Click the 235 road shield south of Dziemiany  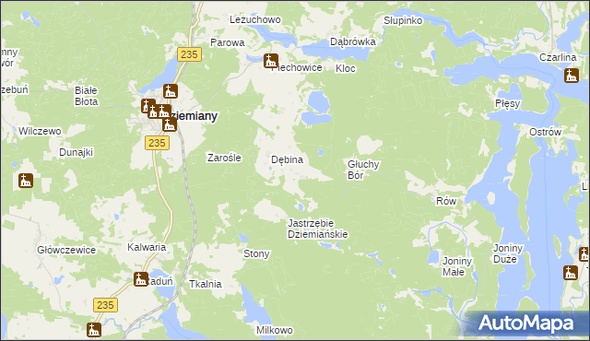tap(157, 143)
